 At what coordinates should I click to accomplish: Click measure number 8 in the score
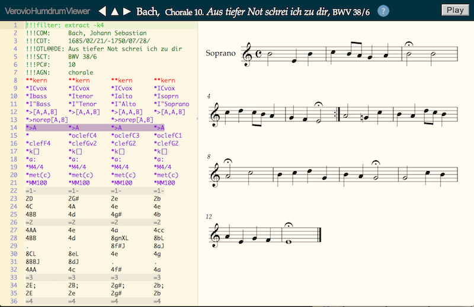(209, 156)
